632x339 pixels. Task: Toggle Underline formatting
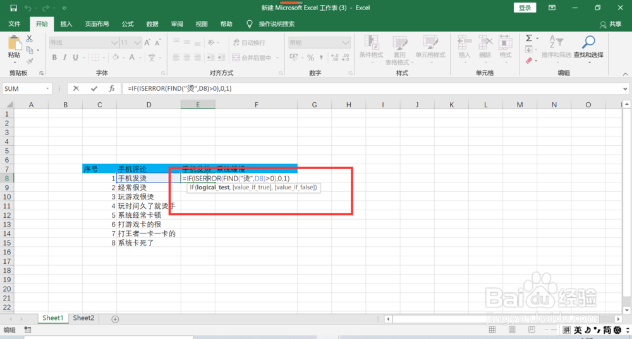point(75,57)
